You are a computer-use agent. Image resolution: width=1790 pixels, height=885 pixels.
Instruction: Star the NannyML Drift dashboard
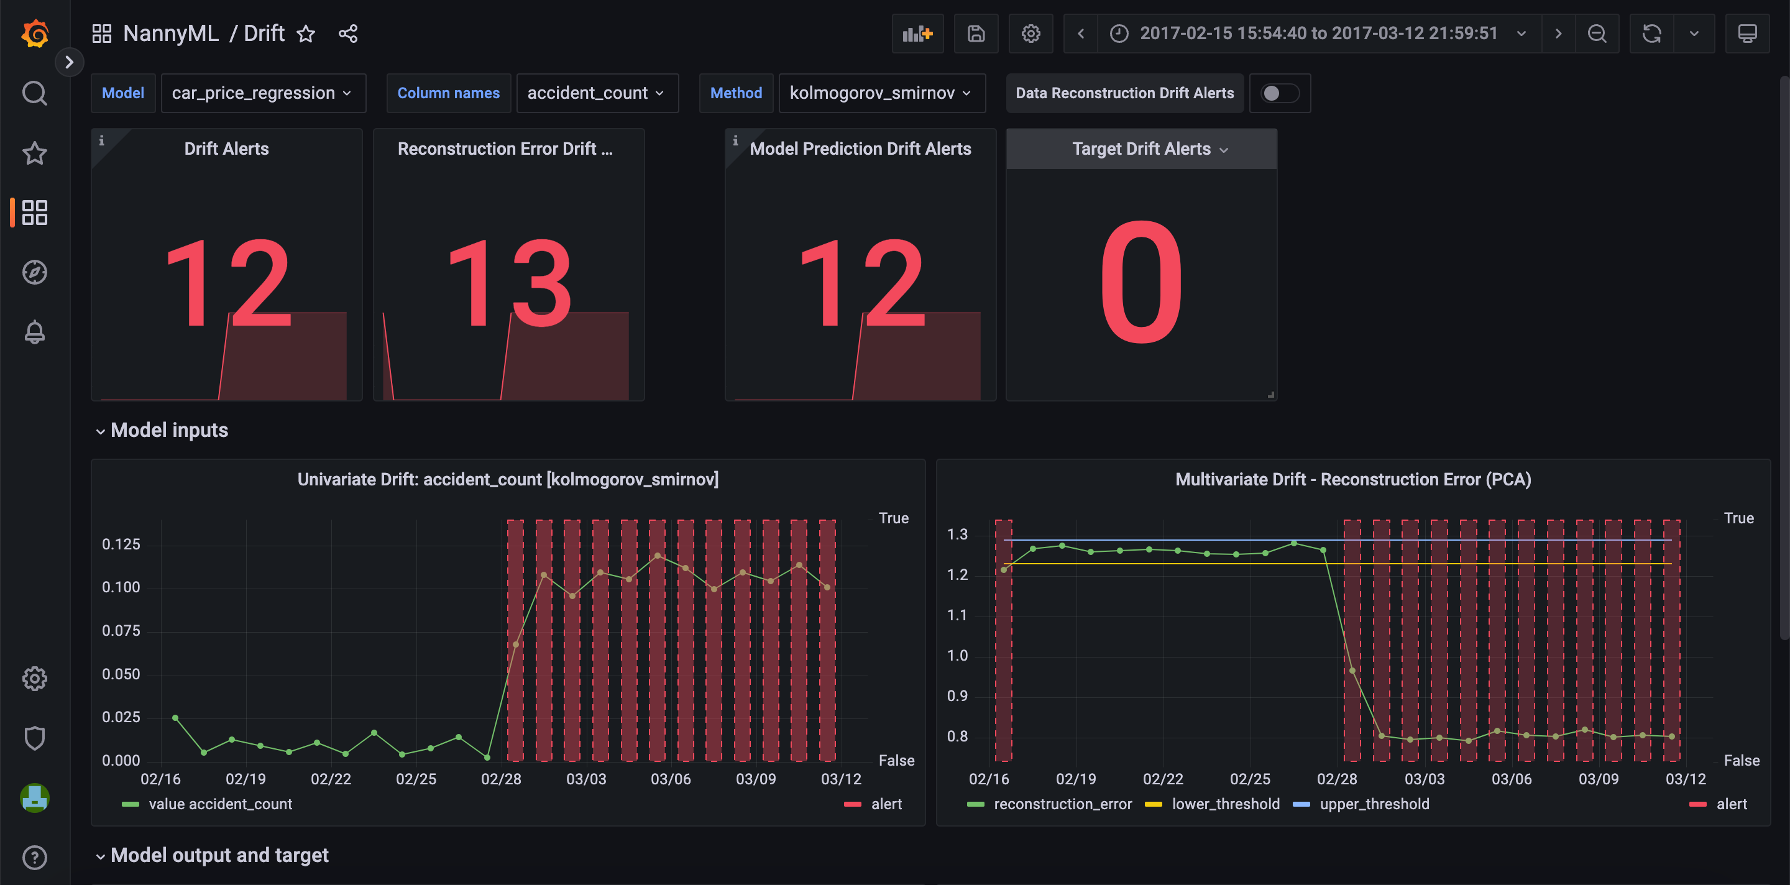tap(306, 33)
